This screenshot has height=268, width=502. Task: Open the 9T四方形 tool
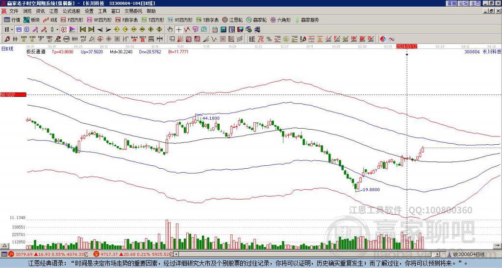pyautogui.click(x=180, y=20)
